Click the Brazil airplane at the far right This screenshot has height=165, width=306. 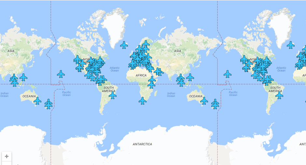coord(279,95)
